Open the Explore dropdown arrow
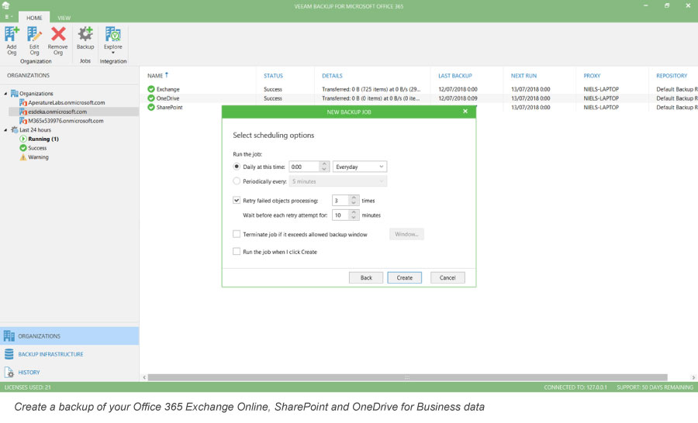The image size is (698, 423). [113, 53]
